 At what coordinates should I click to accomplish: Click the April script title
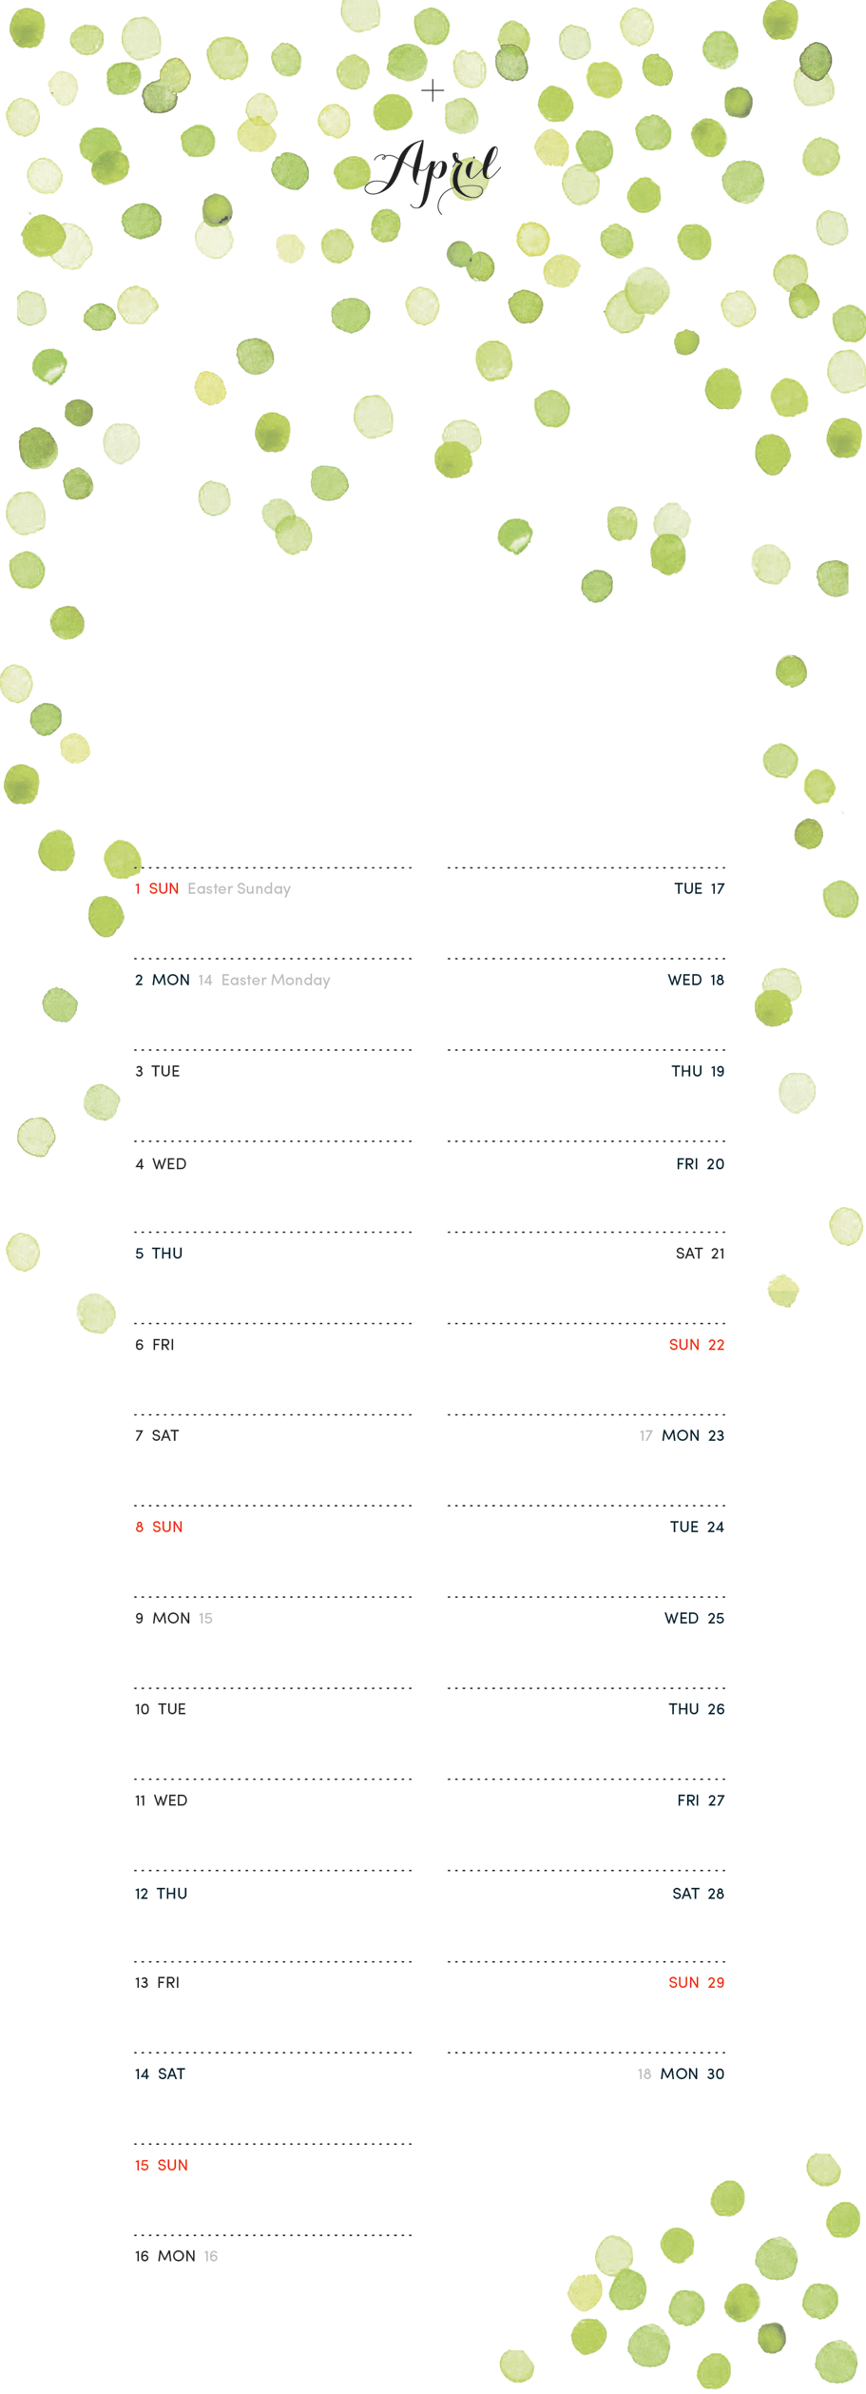(x=433, y=174)
